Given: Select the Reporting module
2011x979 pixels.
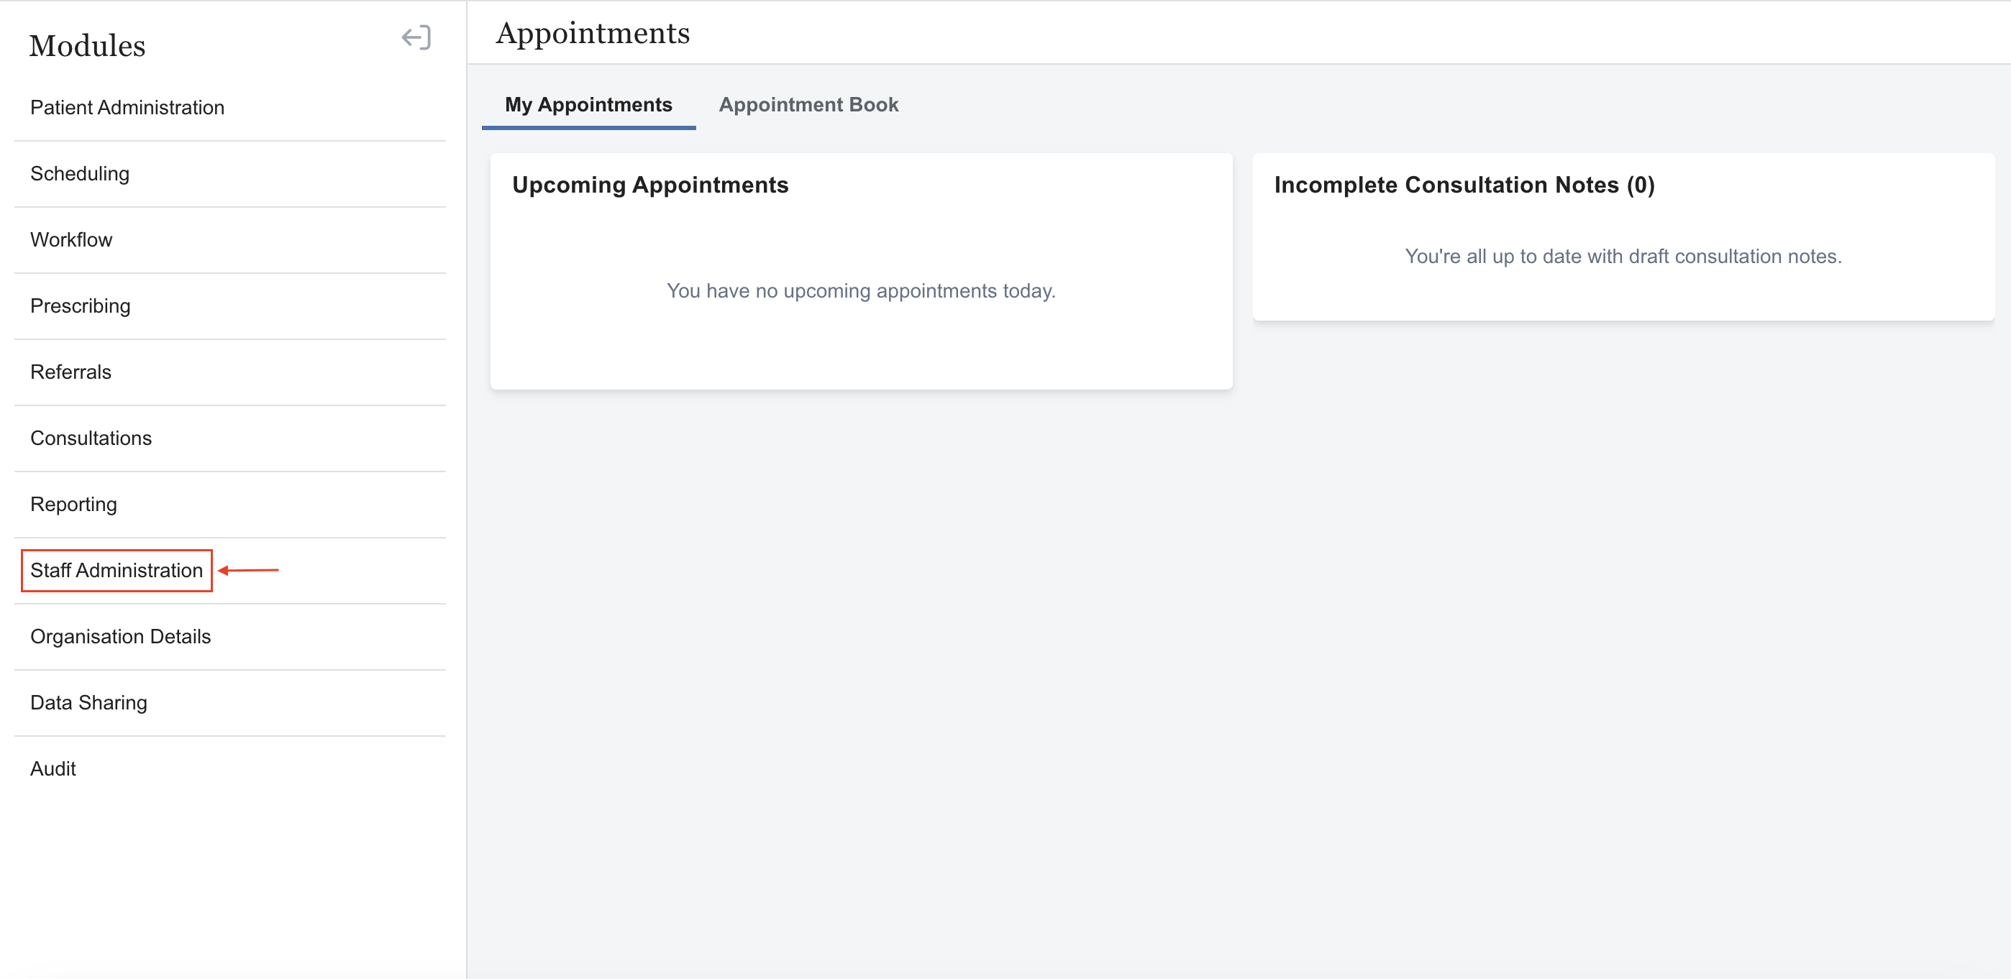Looking at the screenshot, I should [x=73, y=505].
